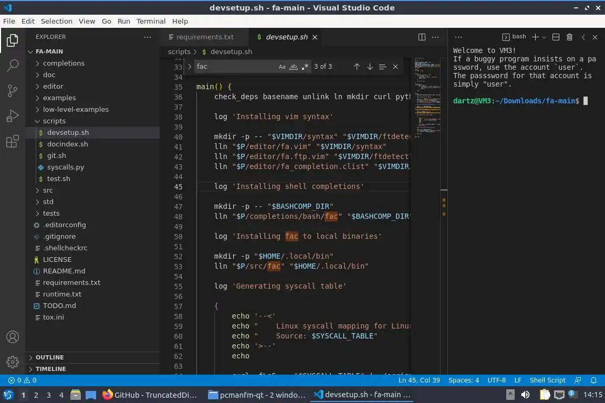
Task: Click the feedback icon in status bar
Action: [x=578, y=380]
